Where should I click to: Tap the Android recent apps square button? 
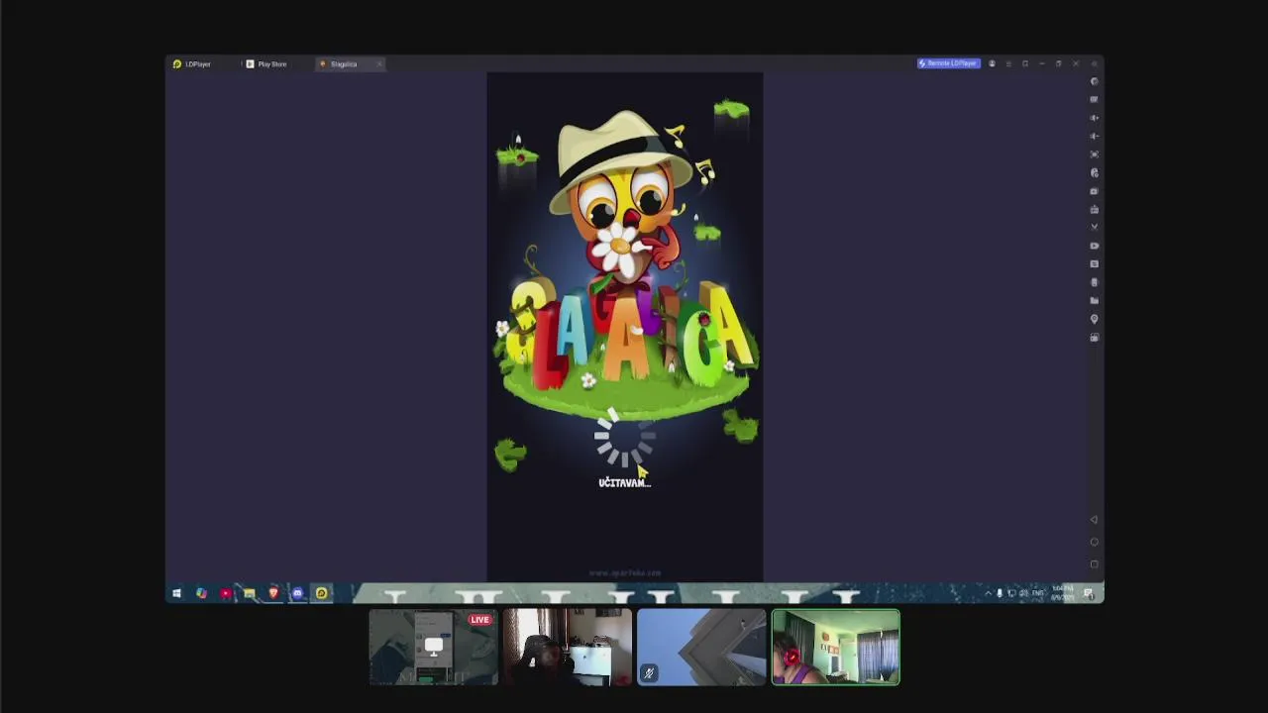[x=1095, y=564]
